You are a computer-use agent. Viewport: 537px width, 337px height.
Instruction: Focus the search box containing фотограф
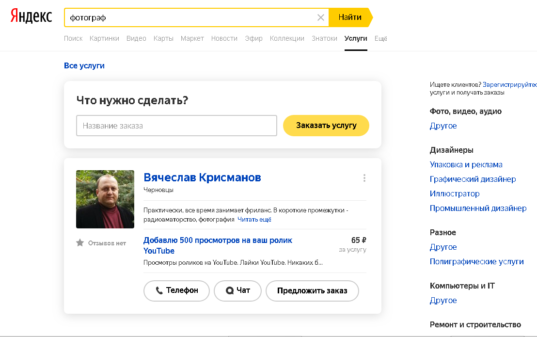coord(189,17)
